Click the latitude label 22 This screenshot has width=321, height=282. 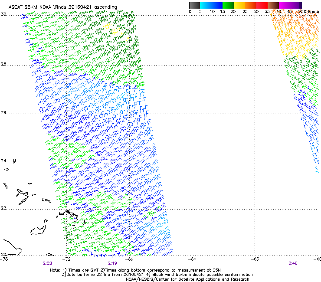click(3, 208)
